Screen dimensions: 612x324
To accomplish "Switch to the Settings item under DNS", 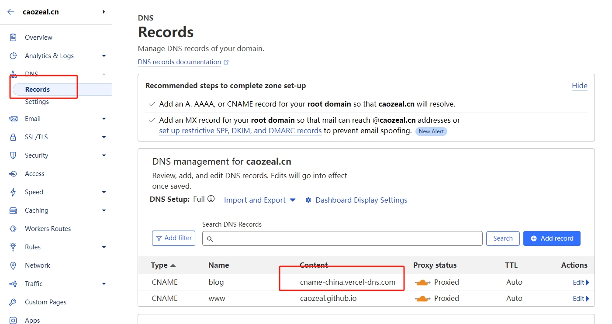I will pyautogui.click(x=37, y=101).
